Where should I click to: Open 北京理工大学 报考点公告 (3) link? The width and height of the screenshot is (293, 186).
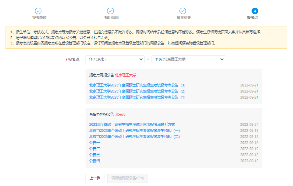click(137, 85)
